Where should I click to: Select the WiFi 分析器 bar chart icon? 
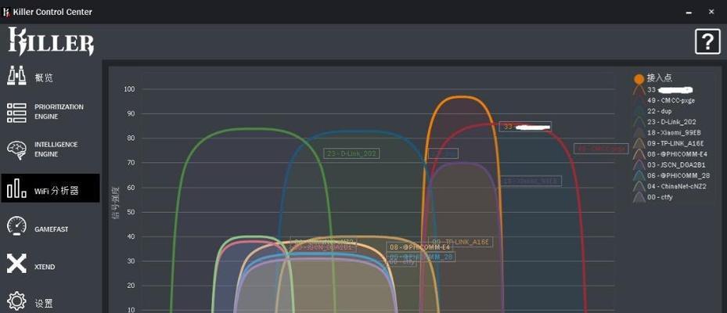tap(16, 189)
